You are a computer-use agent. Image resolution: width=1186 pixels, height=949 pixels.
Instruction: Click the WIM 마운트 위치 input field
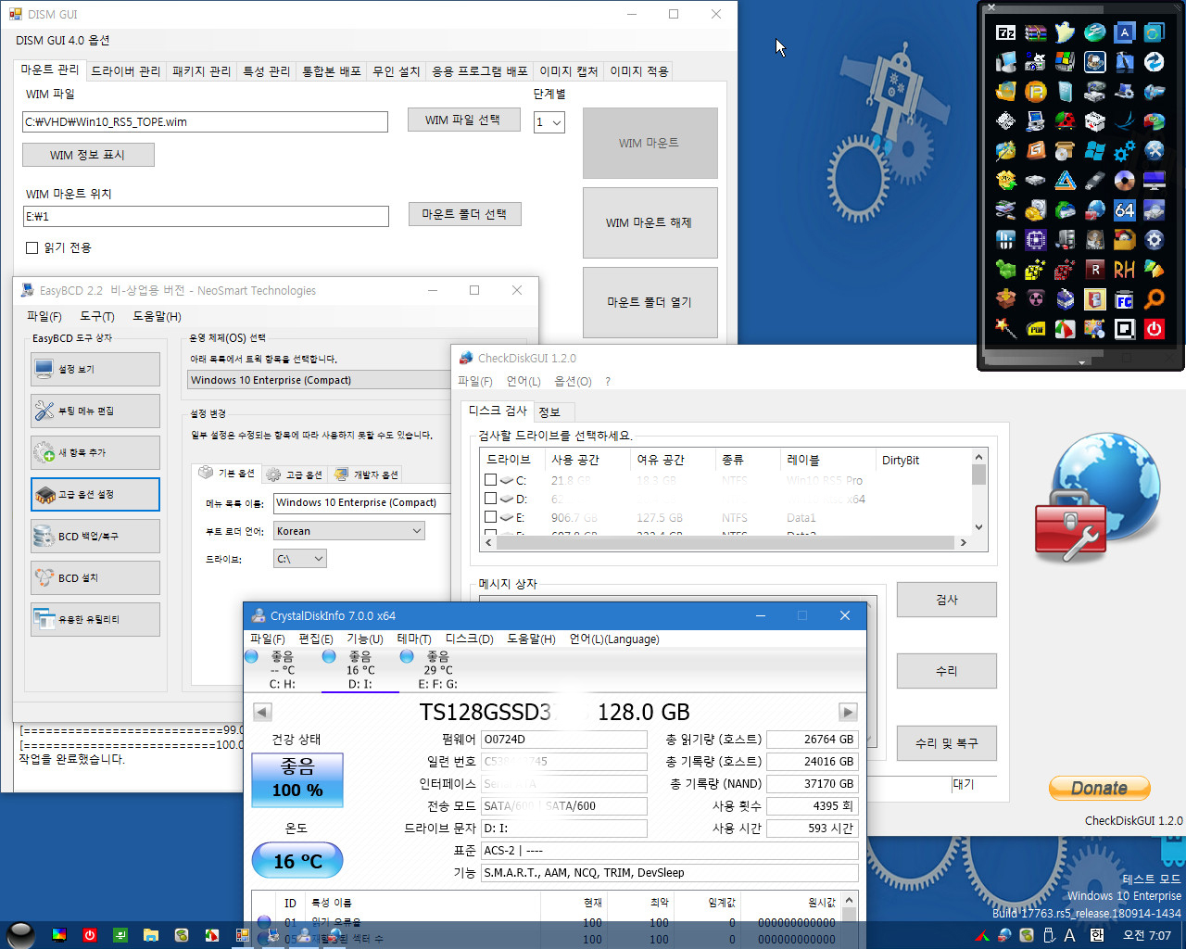206,216
